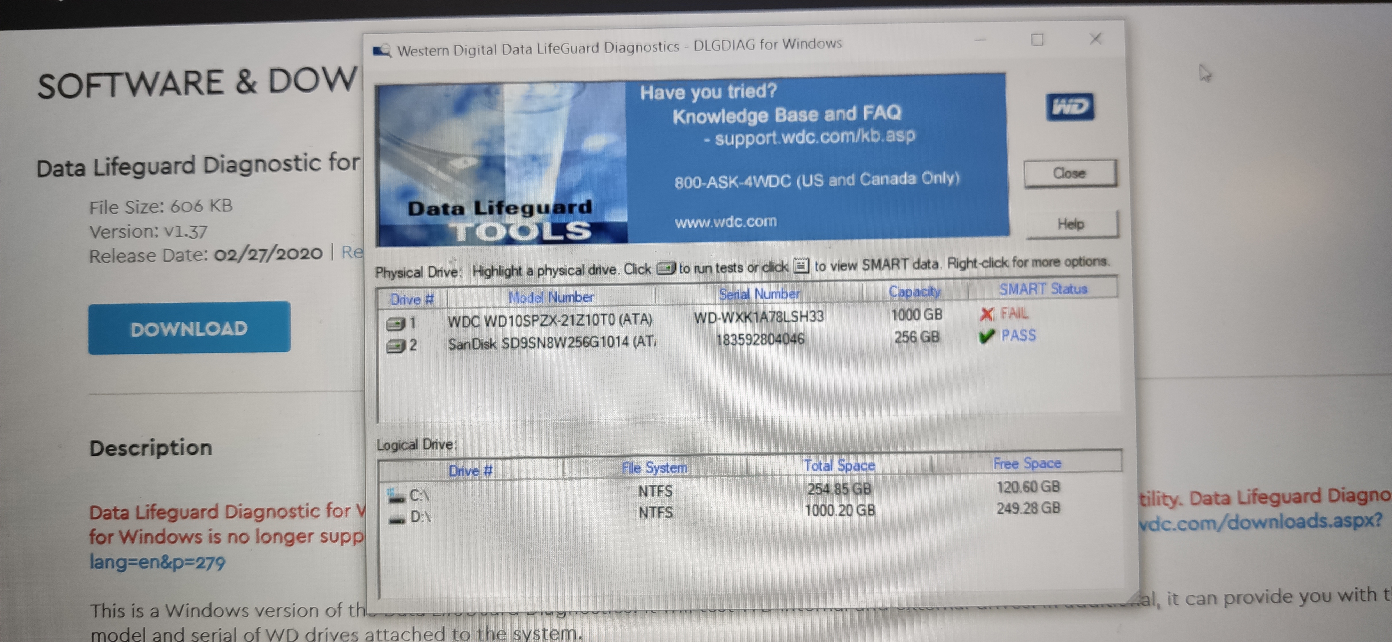Click the view SMART data icon
Viewport: 1392px width, 642px height.
click(x=801, y=266)
